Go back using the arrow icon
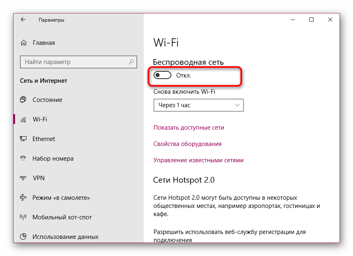The height and width of the screenshot is (256, 353). (23, 20)
